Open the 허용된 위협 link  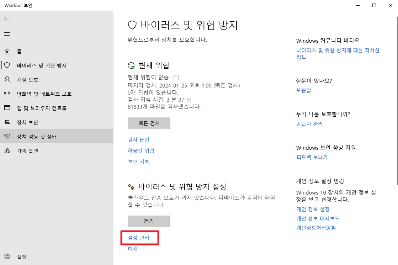coord(141,150)
